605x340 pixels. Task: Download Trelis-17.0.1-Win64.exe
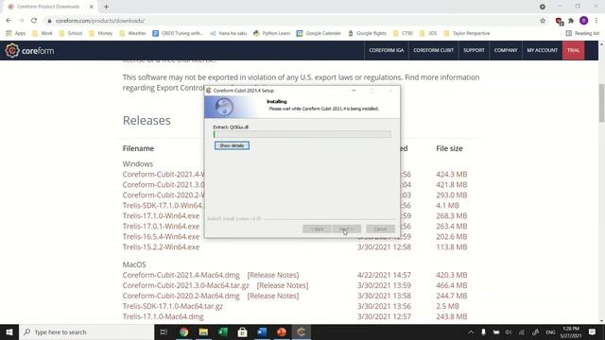[161, 227]
